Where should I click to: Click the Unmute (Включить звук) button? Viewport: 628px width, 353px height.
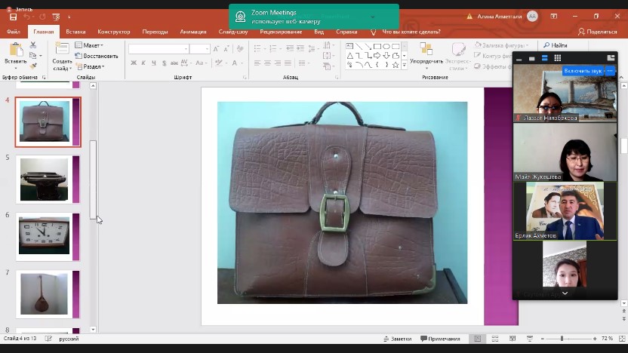click(x=583, y=71)
